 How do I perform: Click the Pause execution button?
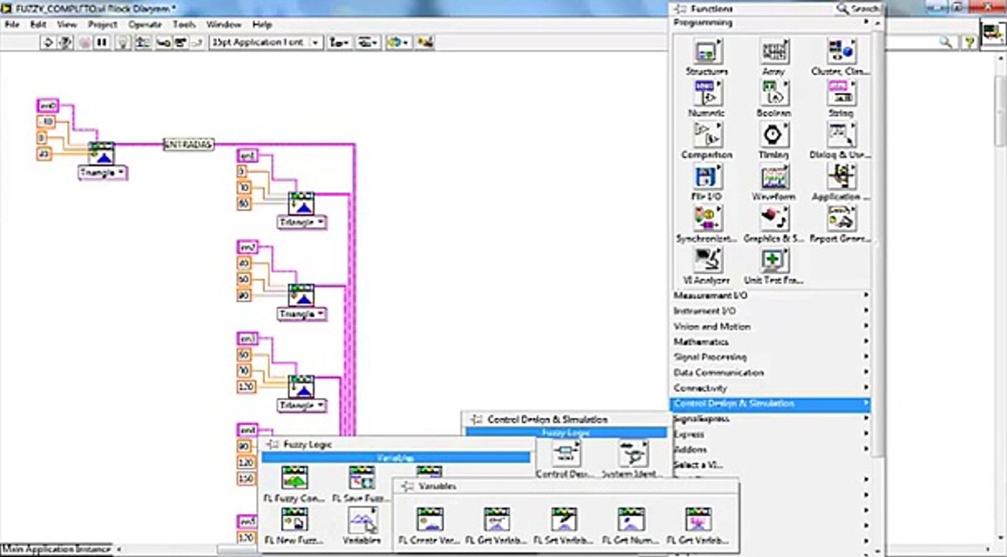(x=101, y=43)
